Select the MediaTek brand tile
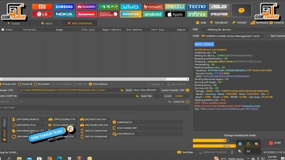The width and height of the screenshot is (285, 160). coord(130,14)
